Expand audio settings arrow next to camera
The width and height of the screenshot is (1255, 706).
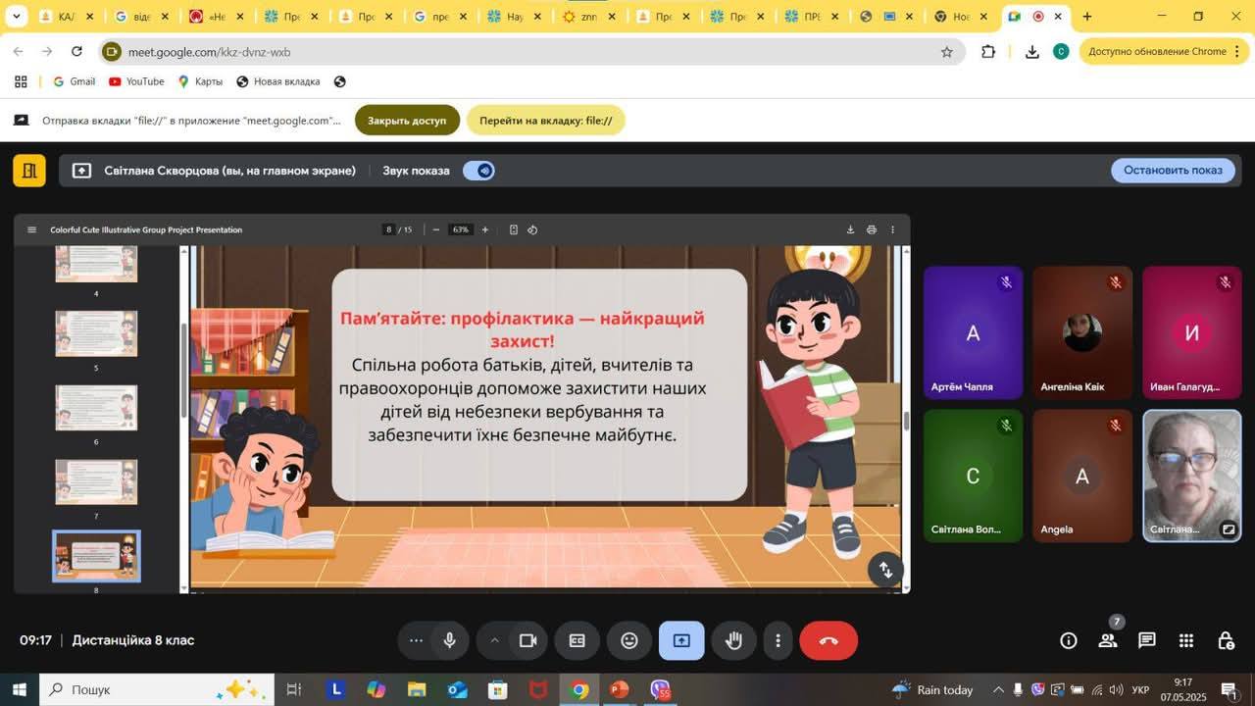coord(494,640)
